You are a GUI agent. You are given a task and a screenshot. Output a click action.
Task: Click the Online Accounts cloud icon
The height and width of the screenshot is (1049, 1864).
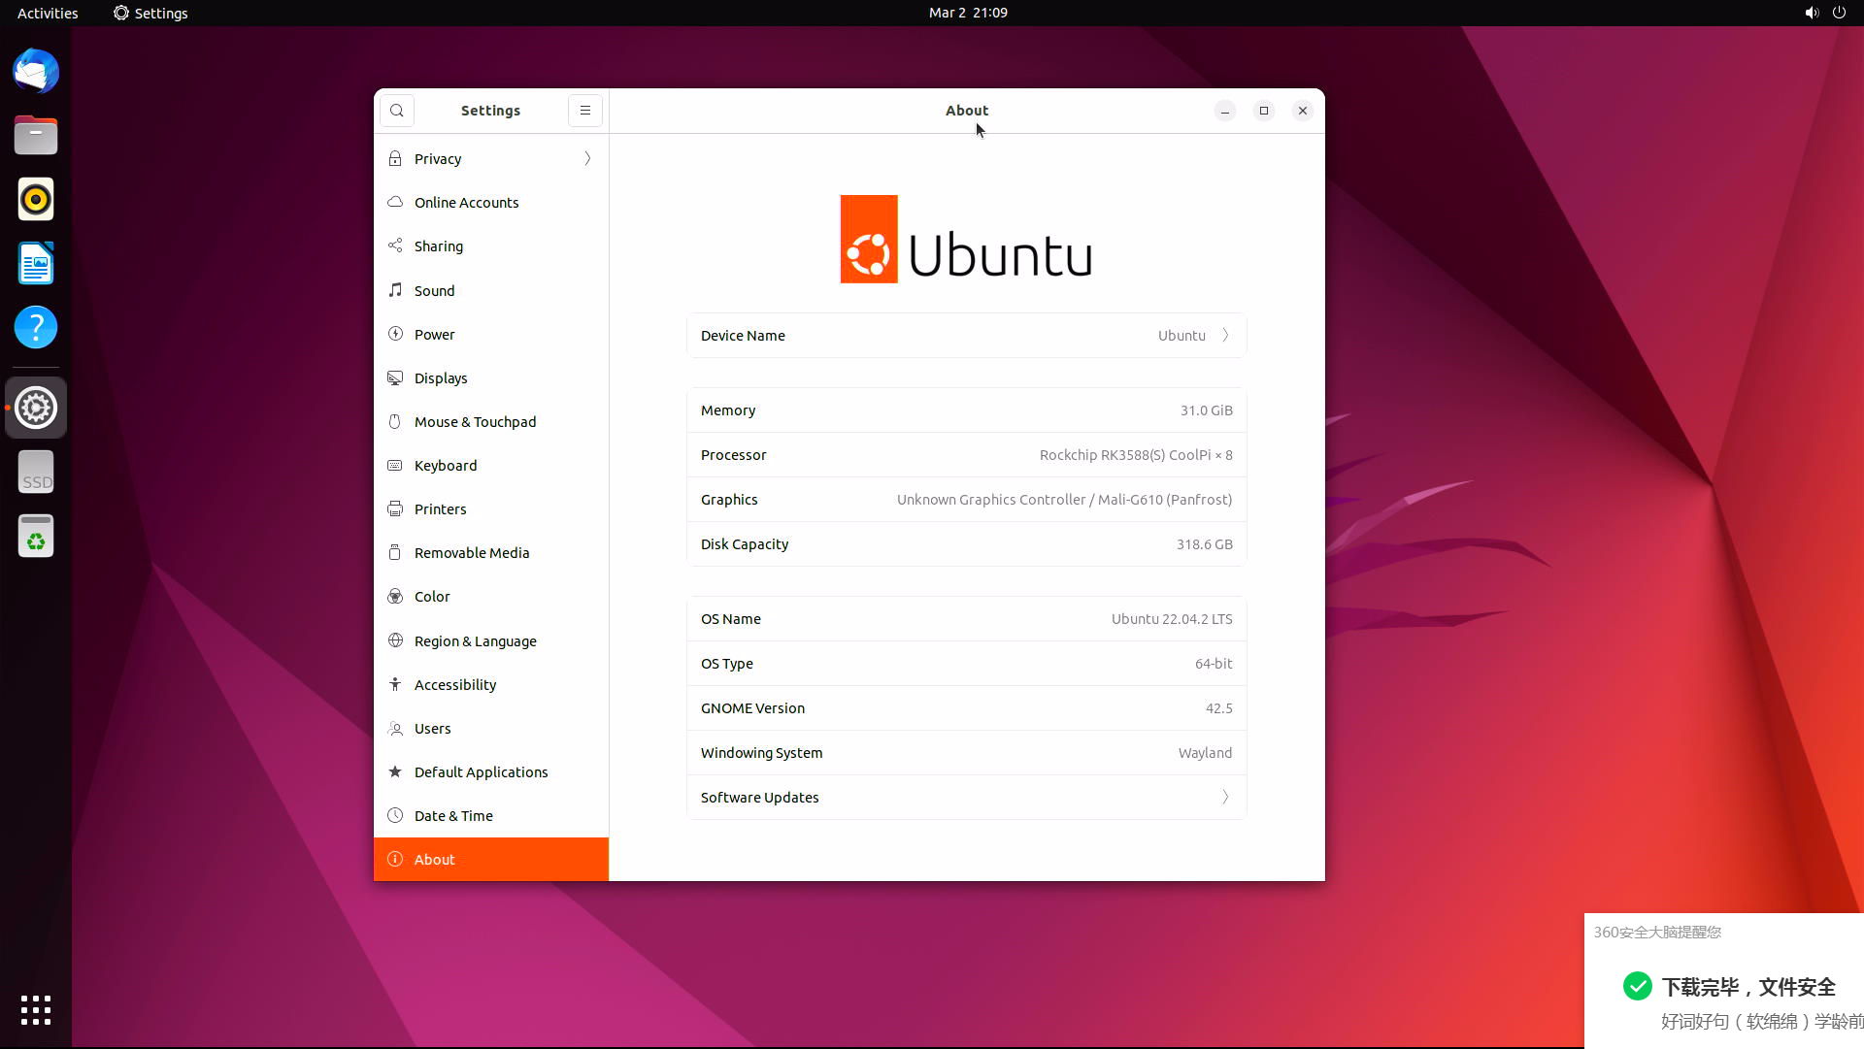395,203
